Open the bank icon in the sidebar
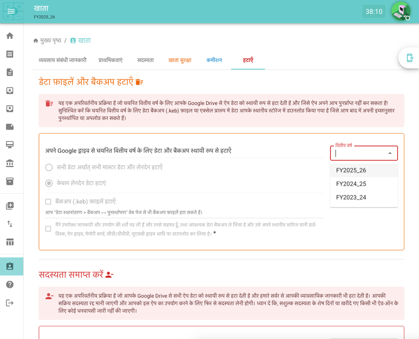The image size is (419, 339). [x=10, y=163]
